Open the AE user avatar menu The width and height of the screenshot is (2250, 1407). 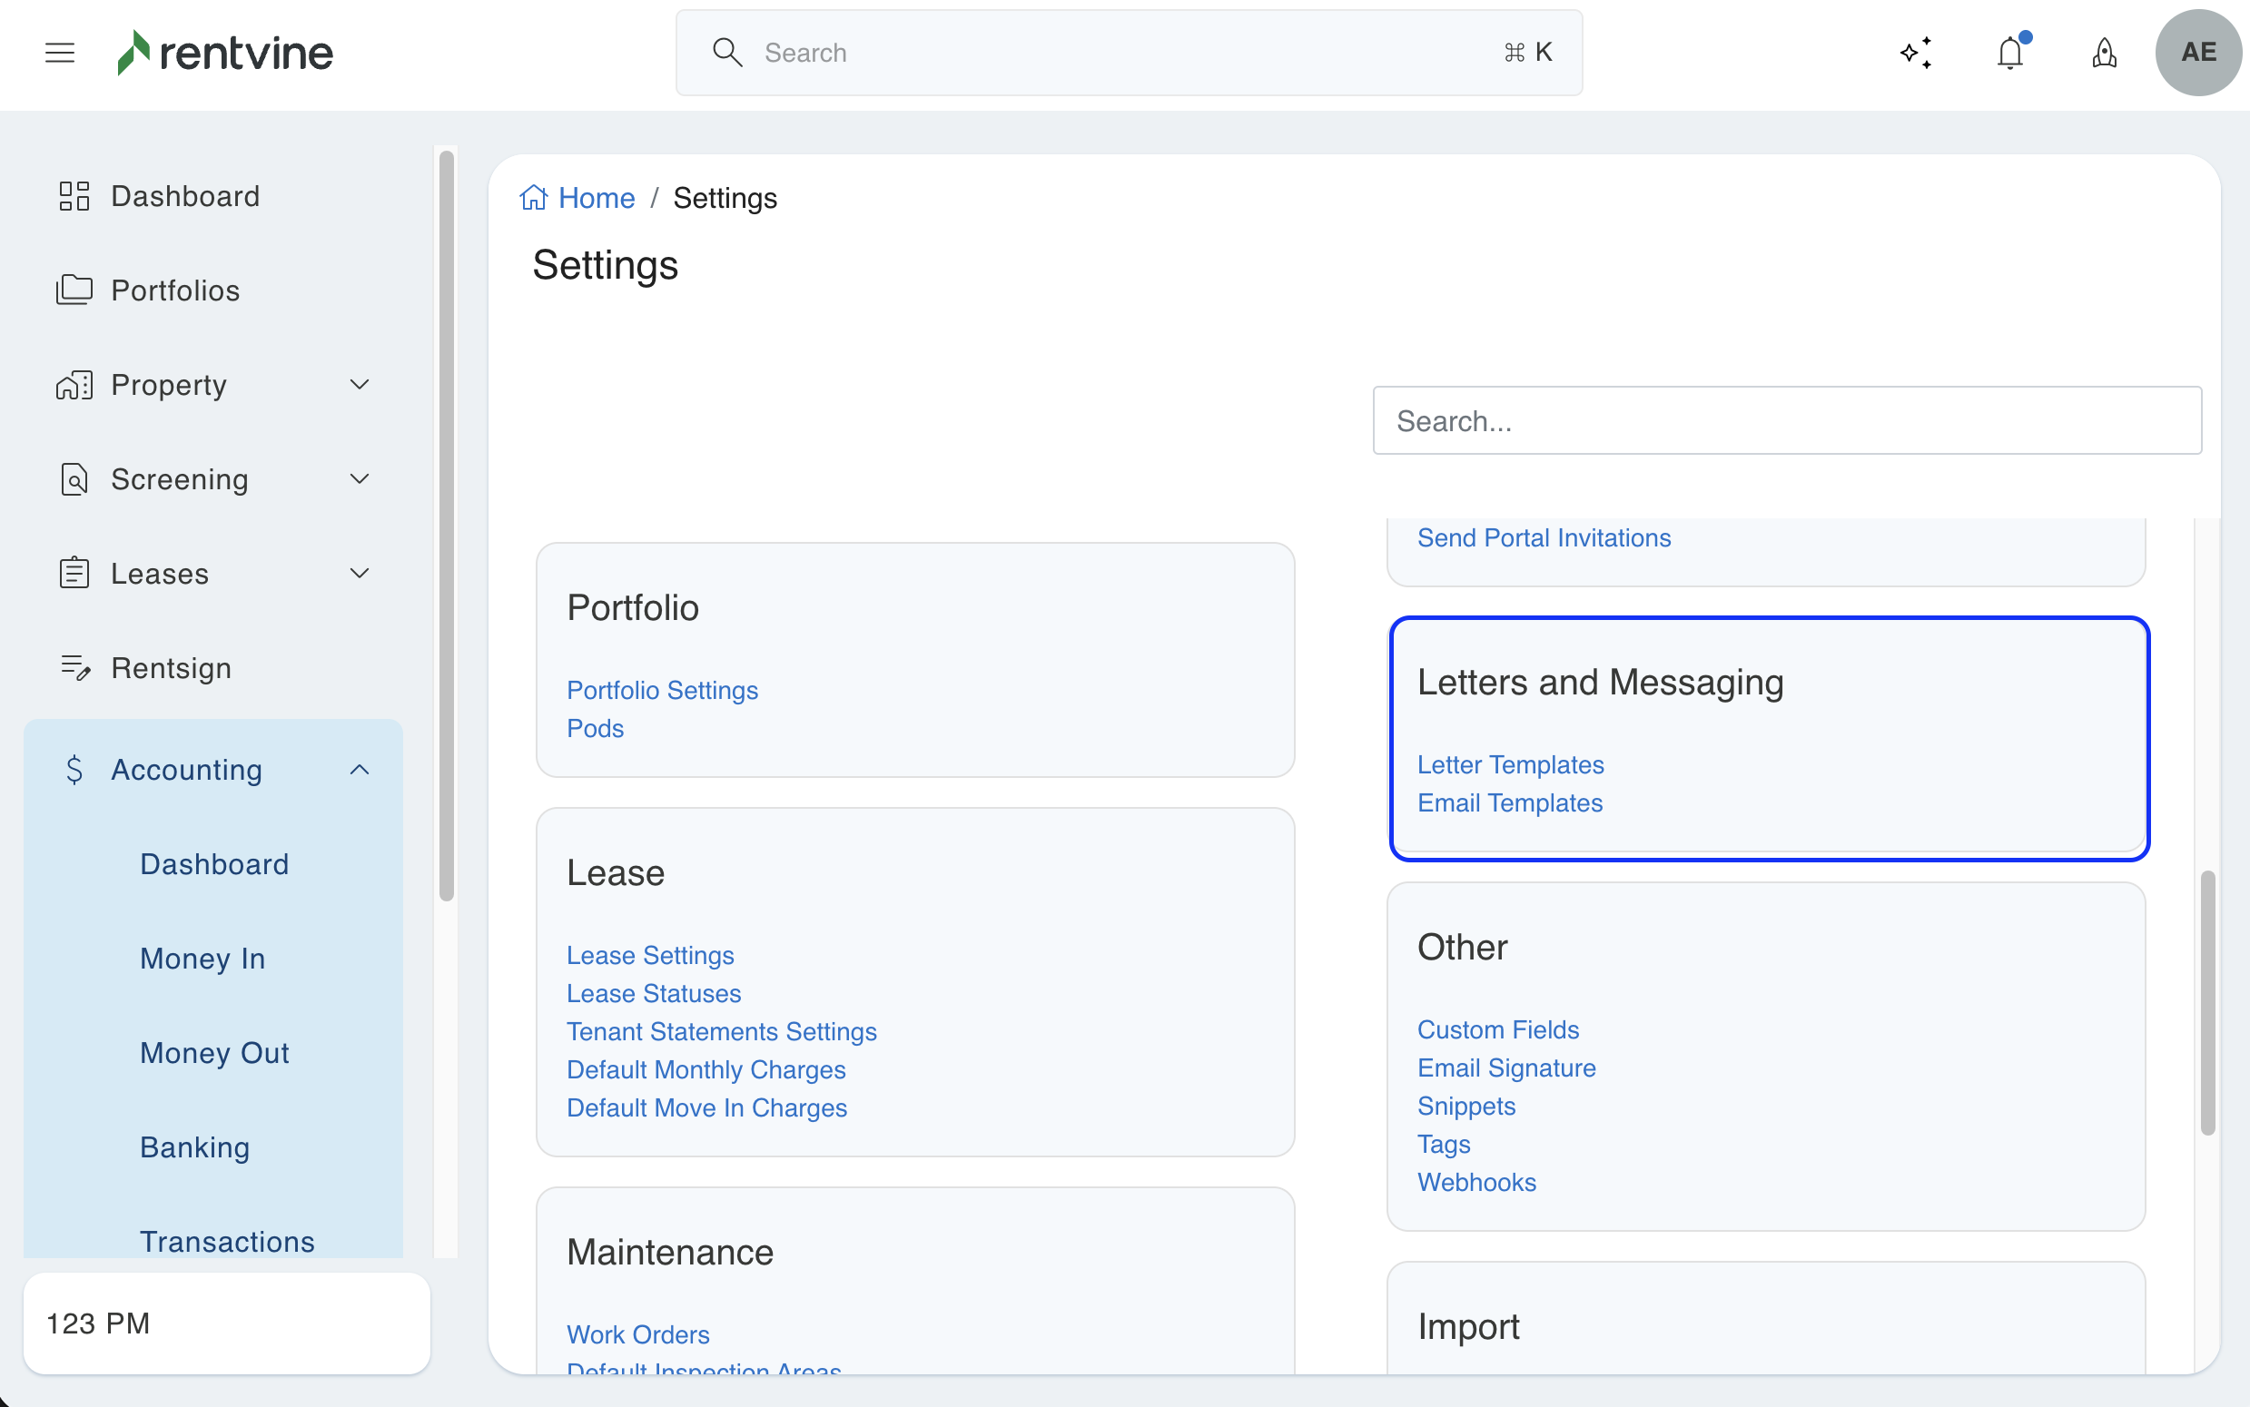pos(2198,53)
